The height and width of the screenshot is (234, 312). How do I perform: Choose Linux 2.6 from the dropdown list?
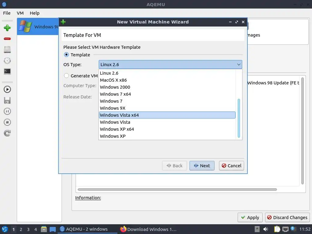(167, 73)
